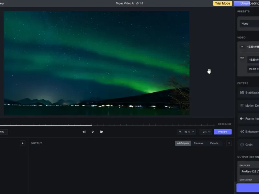259x194 pixels.
Task: Click the Stabilization filter icon
Action: 242,93
